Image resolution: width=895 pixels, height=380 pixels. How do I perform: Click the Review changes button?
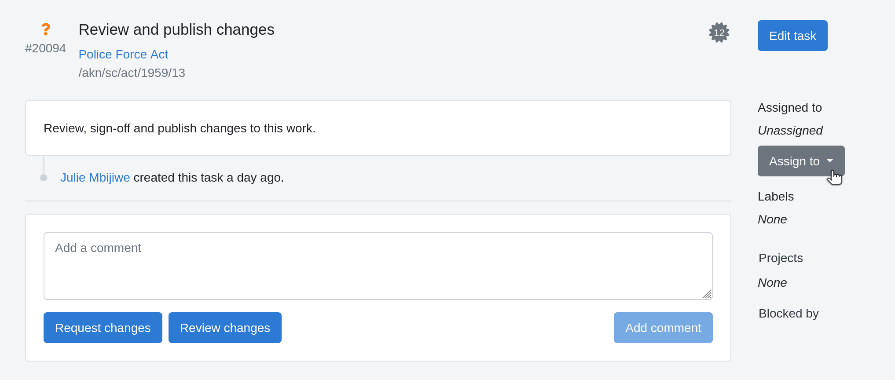click(225, 328)
